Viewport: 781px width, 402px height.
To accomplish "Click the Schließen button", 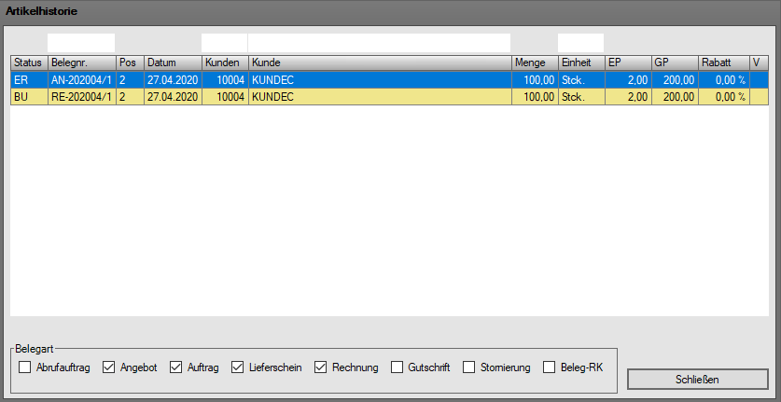I will [x=696, y=380].
